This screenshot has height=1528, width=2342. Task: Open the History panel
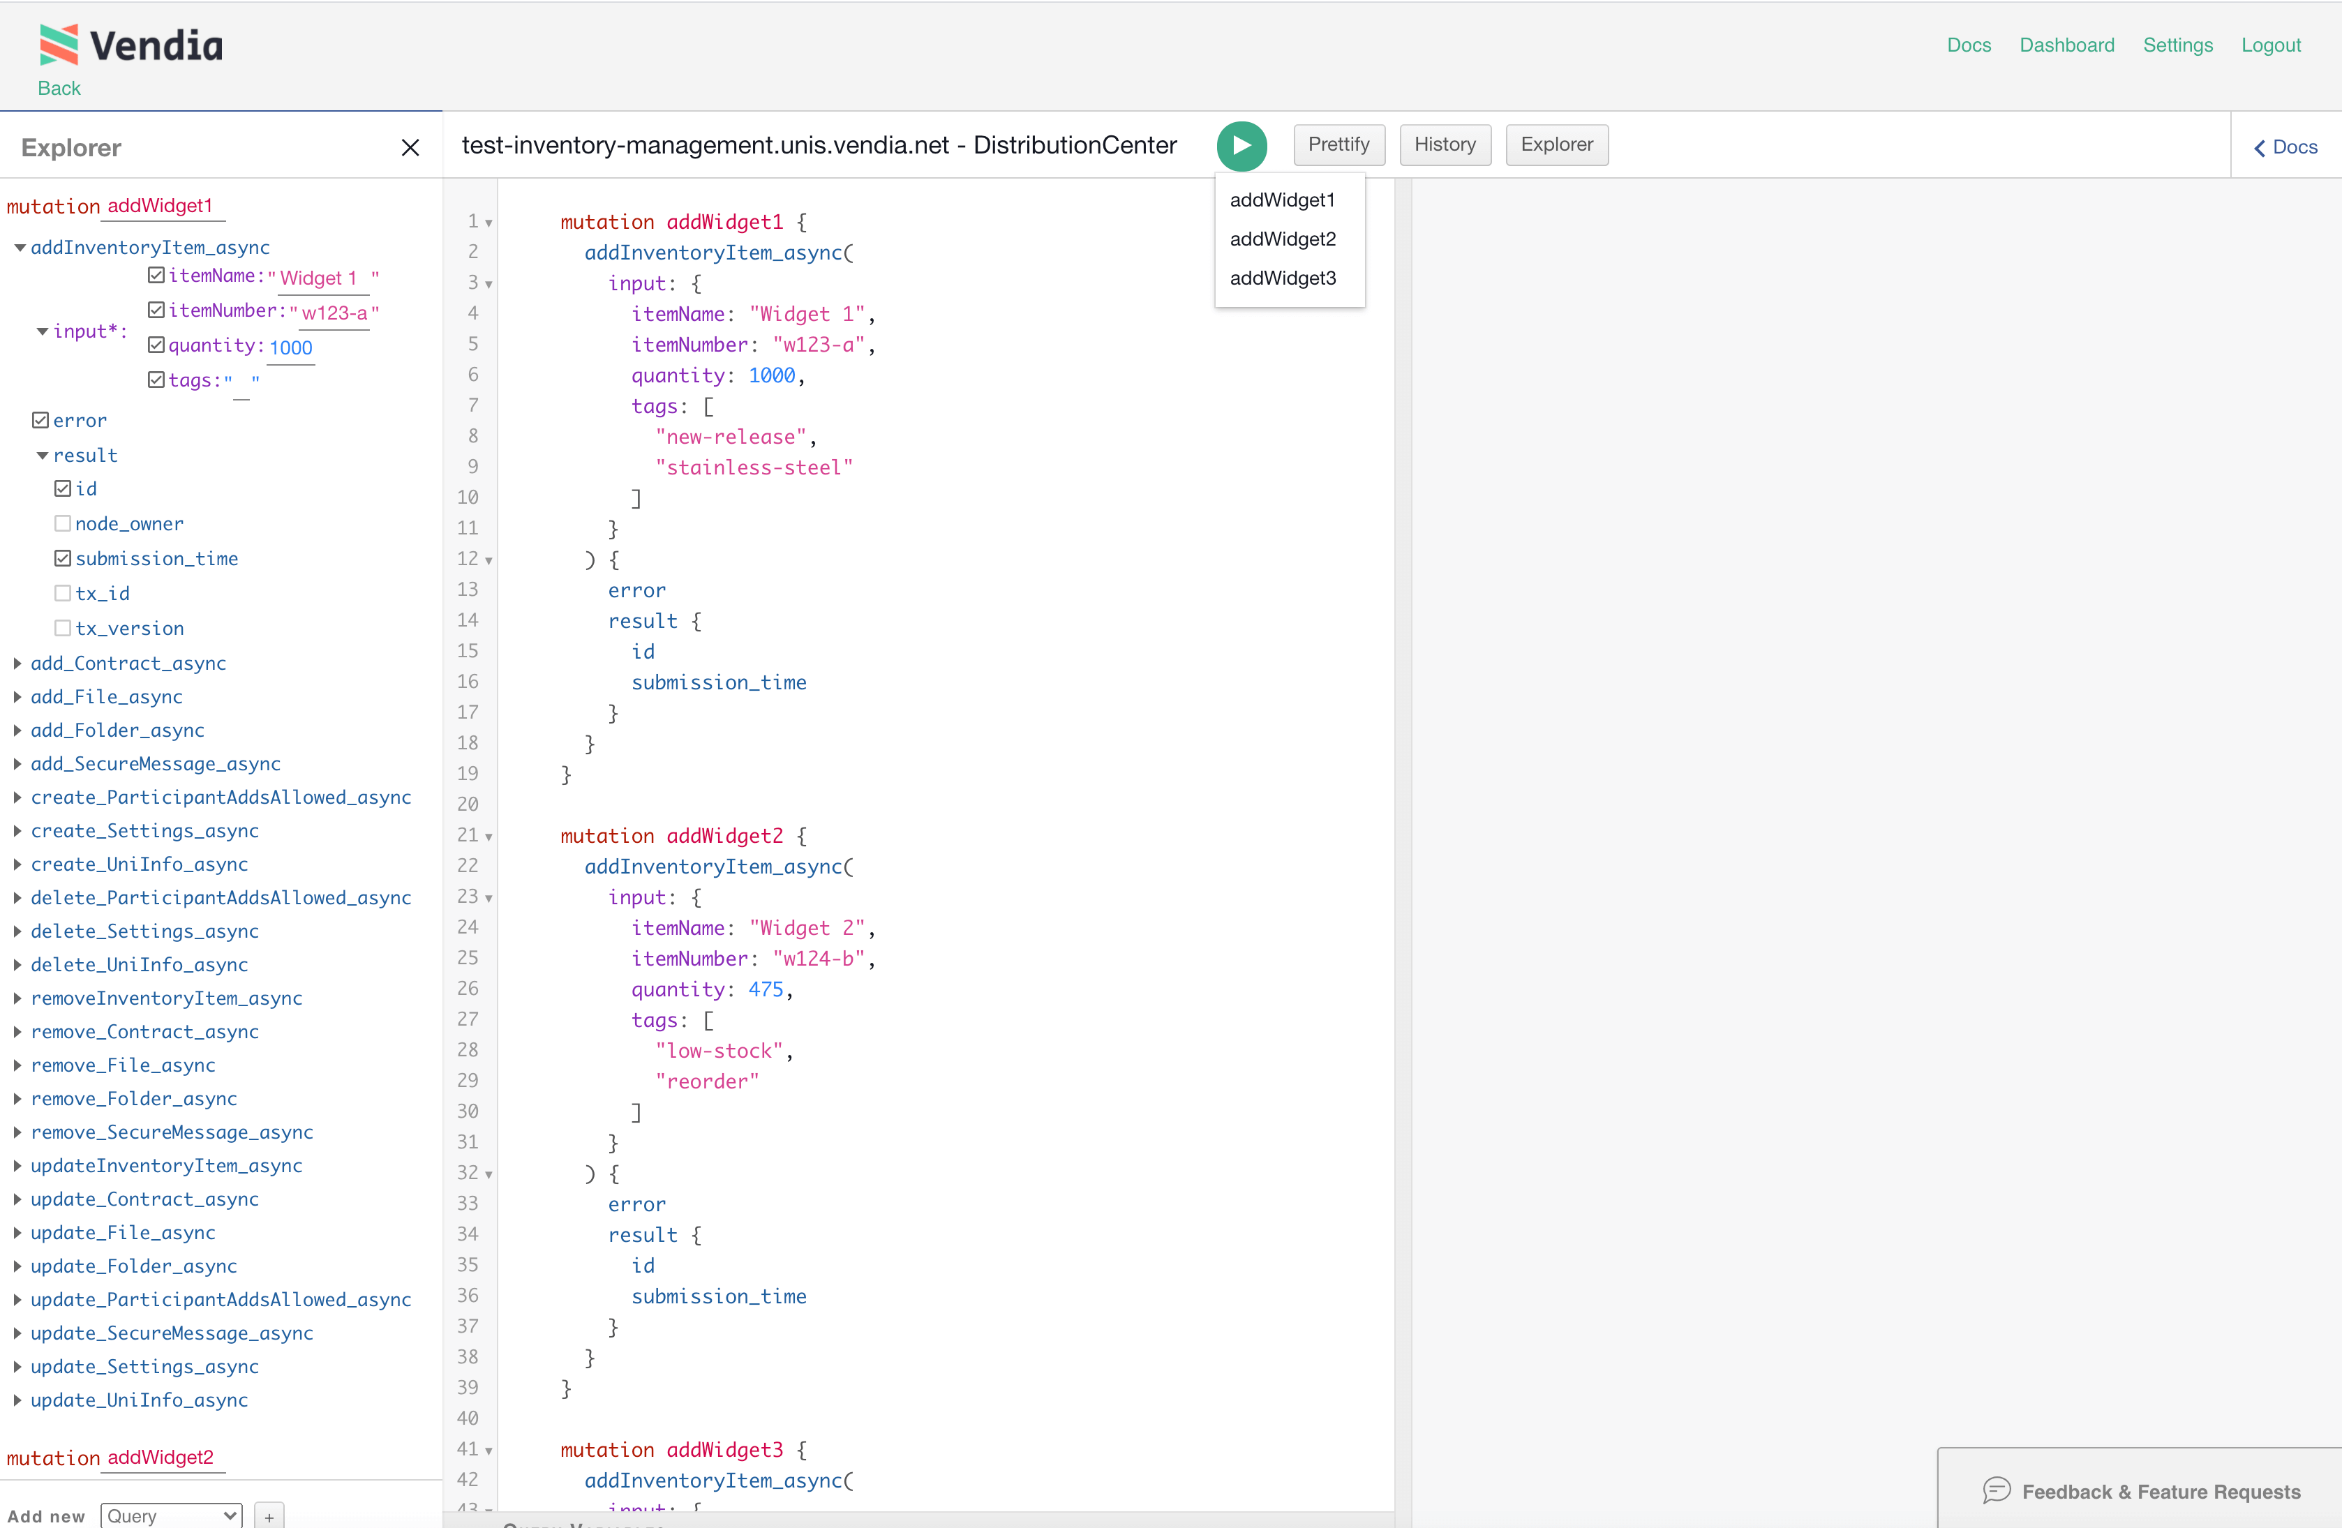[x=1445, y=144]
